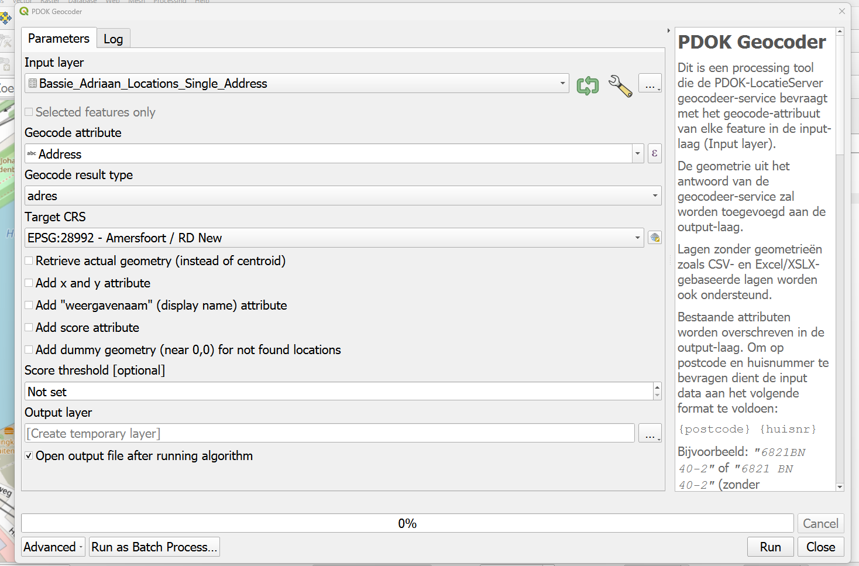Enable Add weergavenaam display name attribute

click(29, 305)
